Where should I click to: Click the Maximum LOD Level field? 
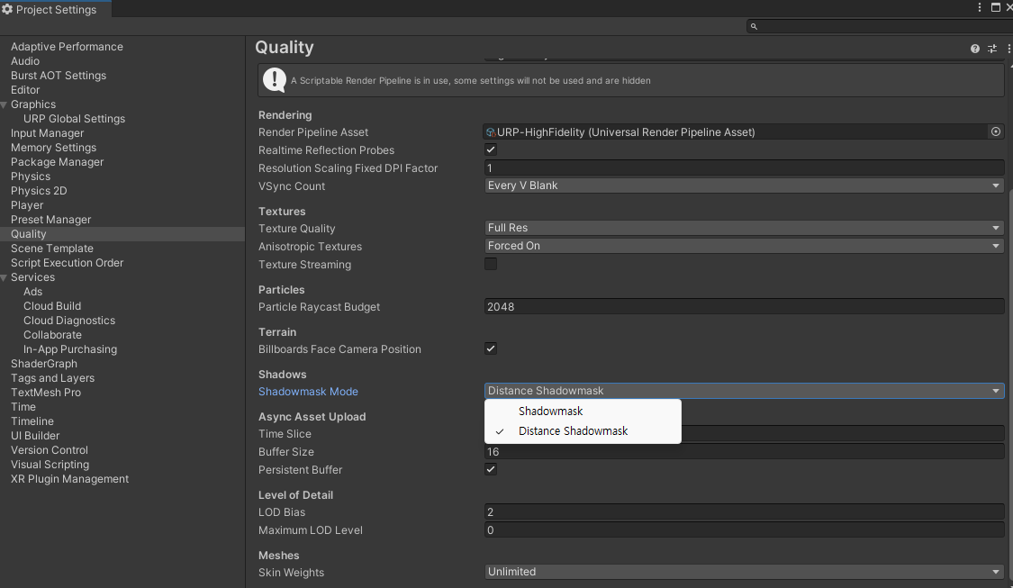(745, 530)
